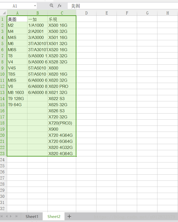The height and width of the screenshot is (222, 178).
Task: Click cell with T9 128G
Action: [17, 99]
